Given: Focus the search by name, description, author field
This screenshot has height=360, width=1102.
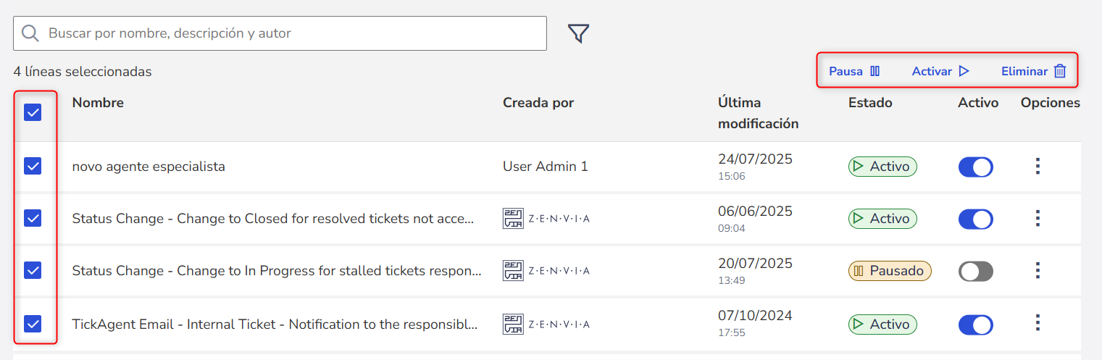Looking at the screenshot, I should tap(290, 33).
